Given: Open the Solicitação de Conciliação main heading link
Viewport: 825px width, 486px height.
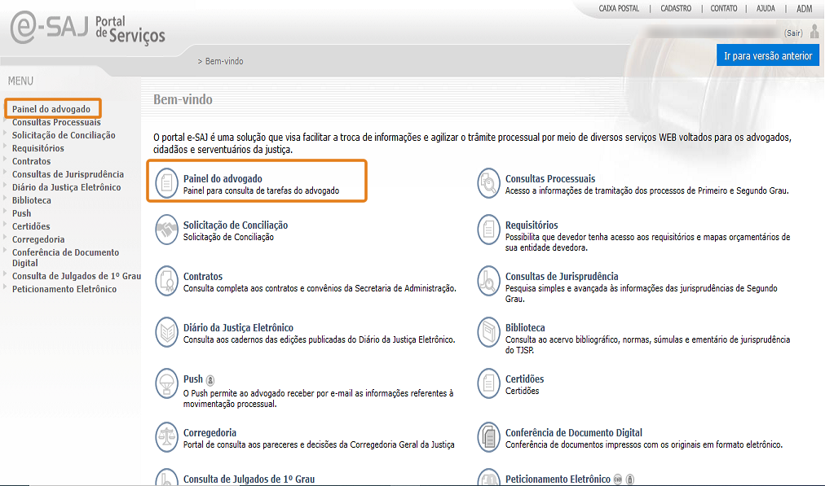Looking at the screenshot, I should tap(235, 225).
